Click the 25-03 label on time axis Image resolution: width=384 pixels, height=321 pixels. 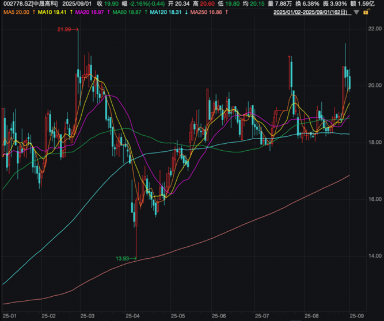[x=86, y=315]
